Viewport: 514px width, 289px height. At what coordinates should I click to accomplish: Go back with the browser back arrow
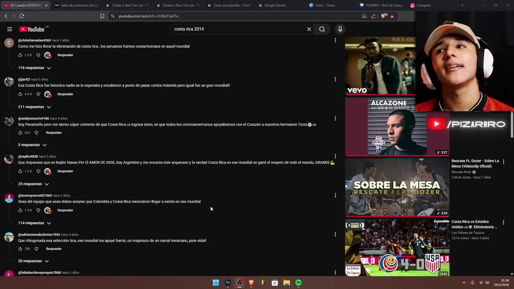[x=6, y=16]
